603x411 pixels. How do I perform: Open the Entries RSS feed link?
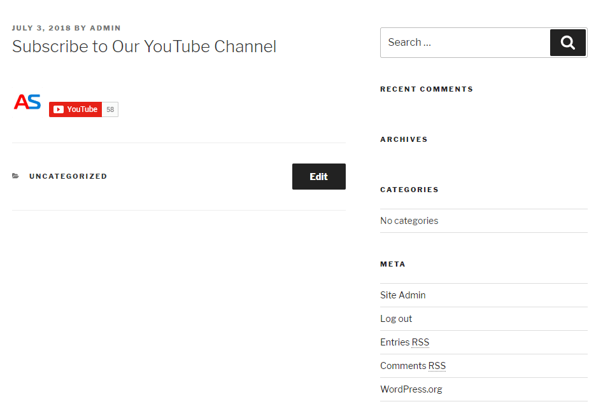[404, 342]
